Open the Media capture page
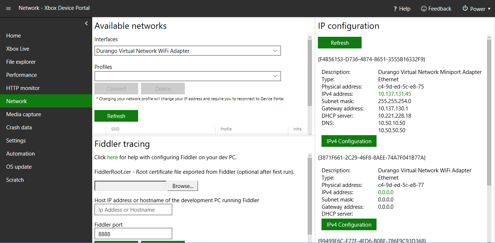The image size is (495, 243). click(x=46, y=114)
